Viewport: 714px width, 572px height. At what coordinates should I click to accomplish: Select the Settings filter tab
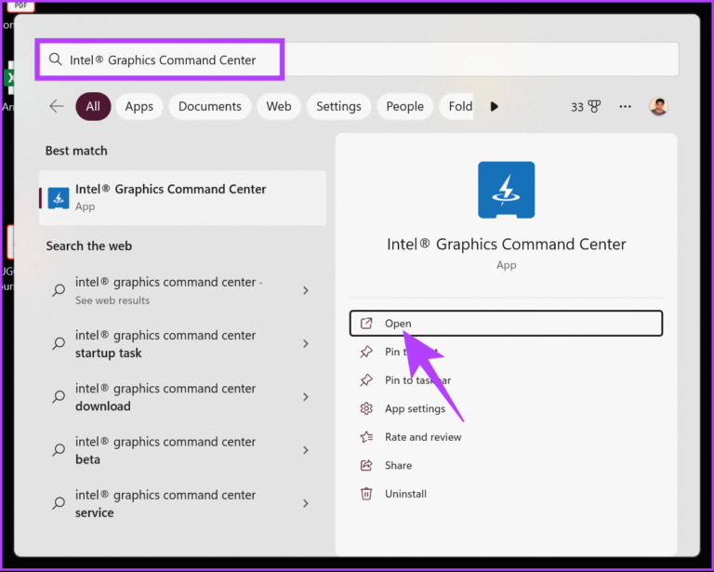click(338, 107)
